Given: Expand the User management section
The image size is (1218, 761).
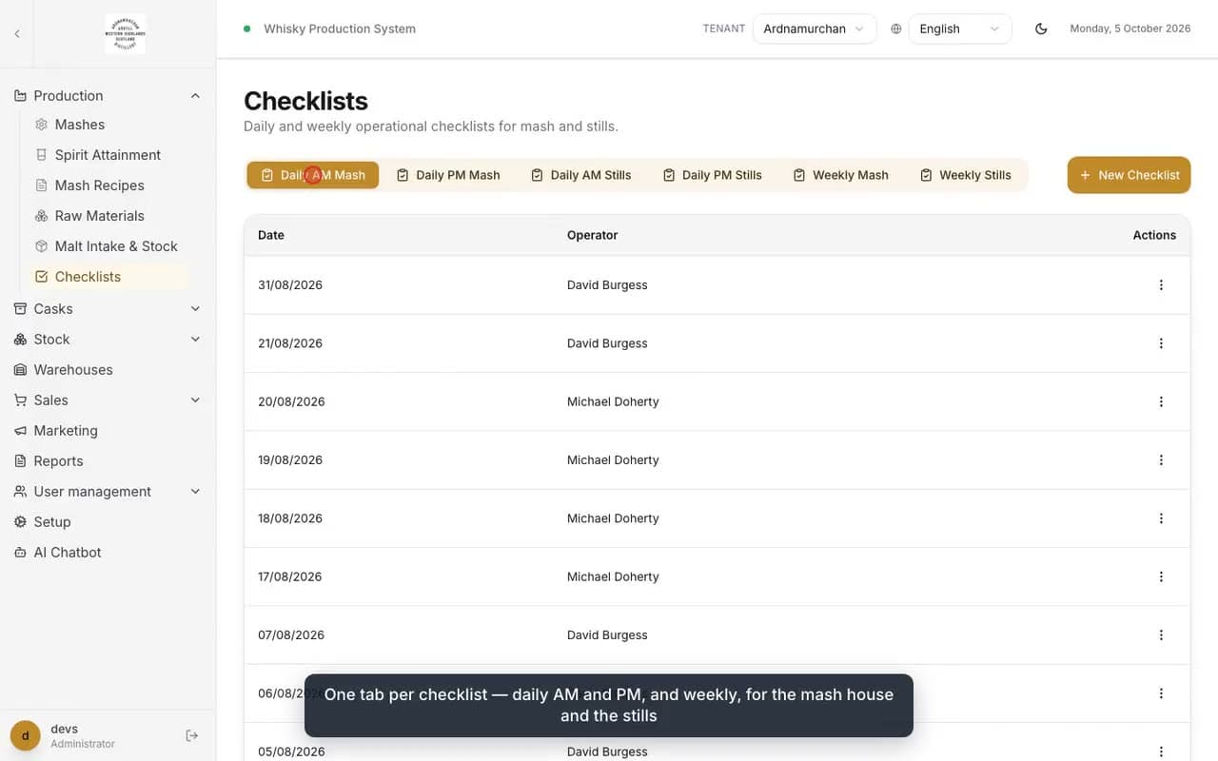Looking at the screenshot, I should click(108, 491).
